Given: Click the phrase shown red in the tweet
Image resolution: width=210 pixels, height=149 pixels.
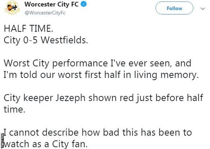Looking at the screenshot, I should coord(111,98).
